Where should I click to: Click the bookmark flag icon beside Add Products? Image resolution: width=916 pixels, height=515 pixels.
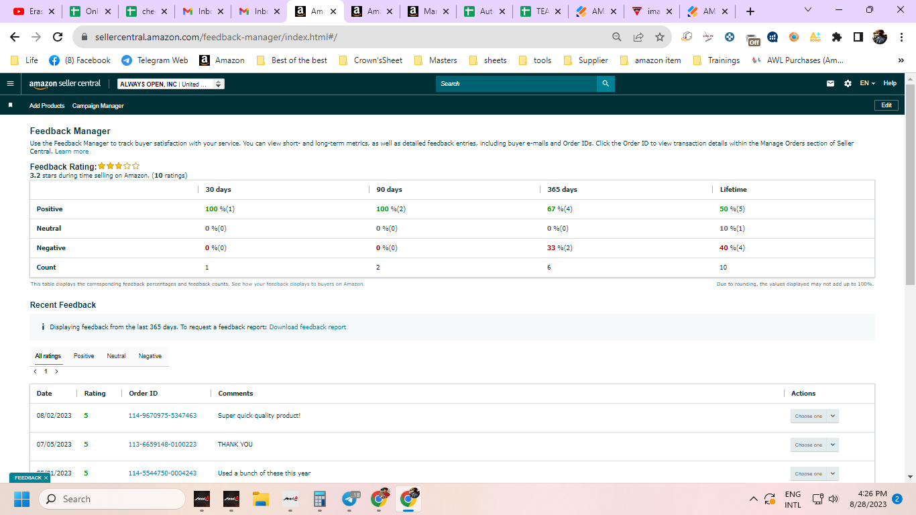[10, 105]
